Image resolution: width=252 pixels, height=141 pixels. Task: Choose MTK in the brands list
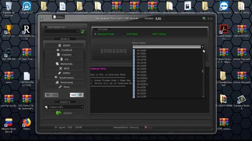click(x=64, y=69)
